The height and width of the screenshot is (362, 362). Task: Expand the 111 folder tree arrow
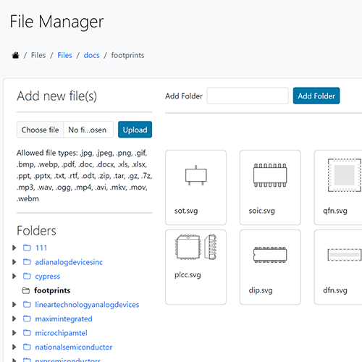[x=14, y=248]
